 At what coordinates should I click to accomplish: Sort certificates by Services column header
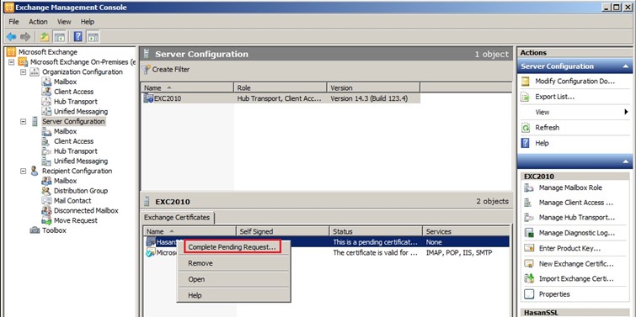[466, 231]
